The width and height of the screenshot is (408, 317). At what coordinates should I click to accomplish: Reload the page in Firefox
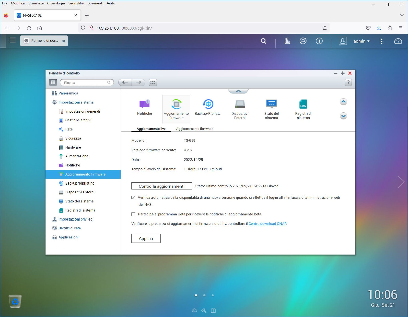[x=29, y=28]
